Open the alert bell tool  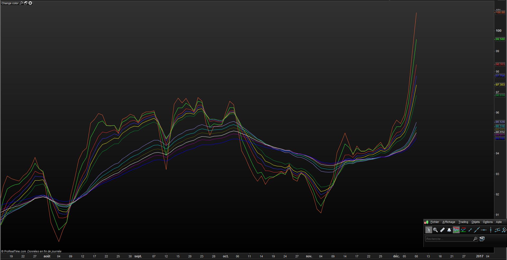tap(449, 230)
